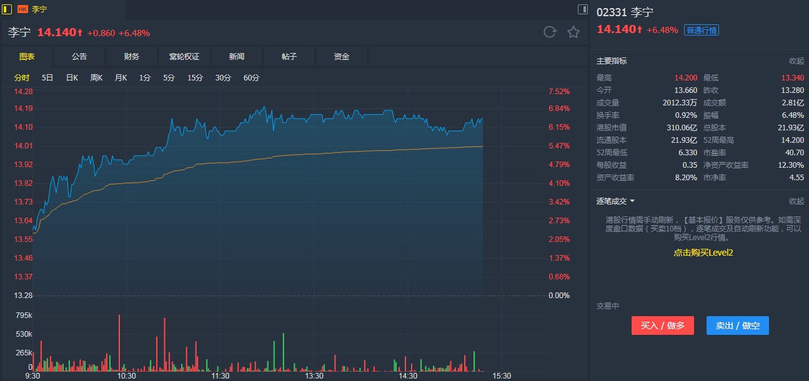Toggle the left sidebar panel icon
This screenshot has height=381, width=809.
point(7,9)
